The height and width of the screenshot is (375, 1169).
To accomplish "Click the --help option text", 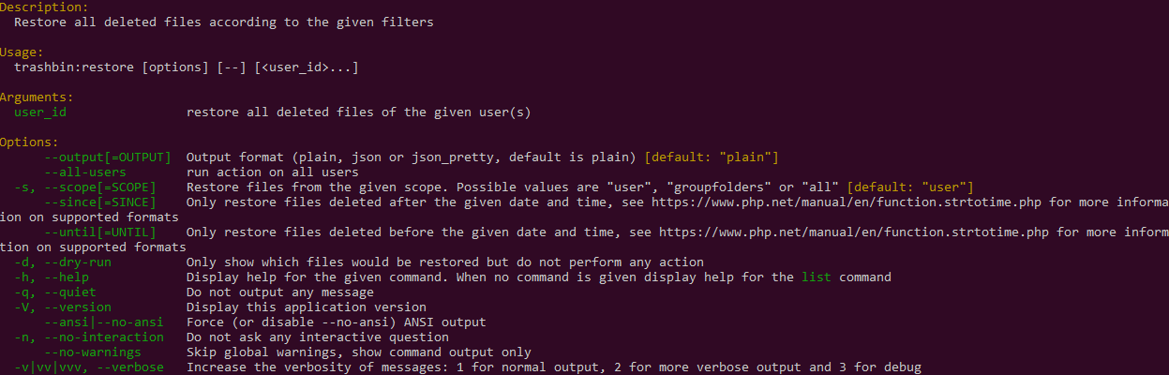I will pyautogui.click(x=67, y=277).
